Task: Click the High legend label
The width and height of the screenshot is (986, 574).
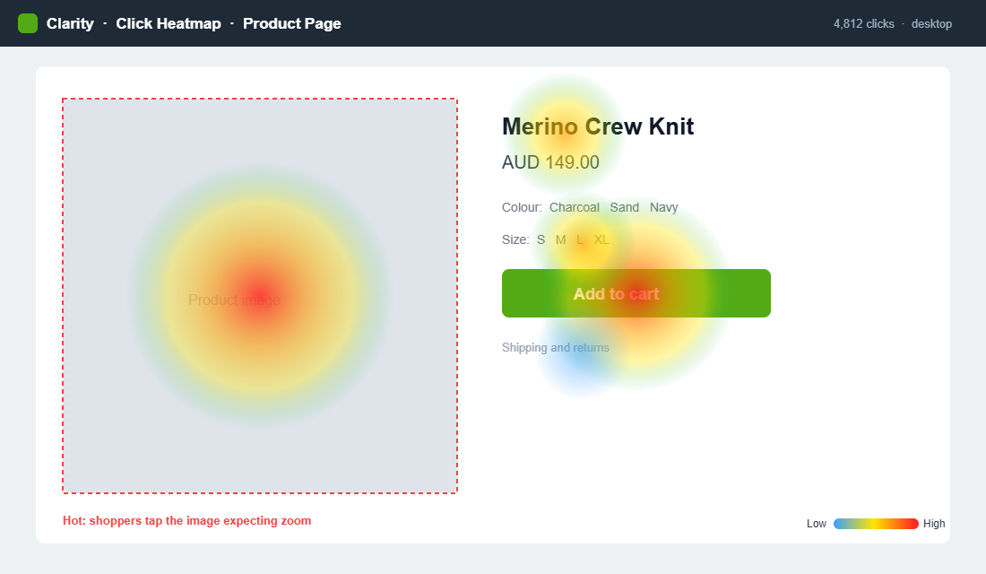Action: click(x=934, y=524)
